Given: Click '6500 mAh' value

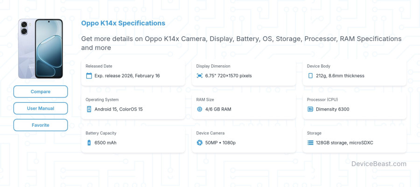Looking at the screenshot, I should (105, 143).
